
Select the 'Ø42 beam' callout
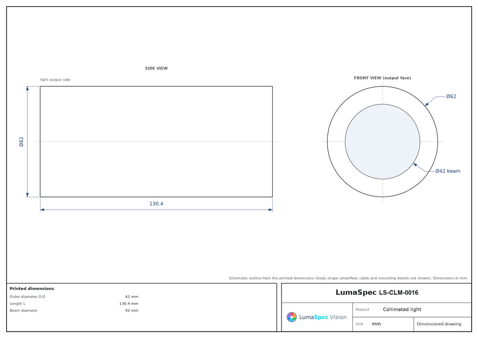[448, 171]
